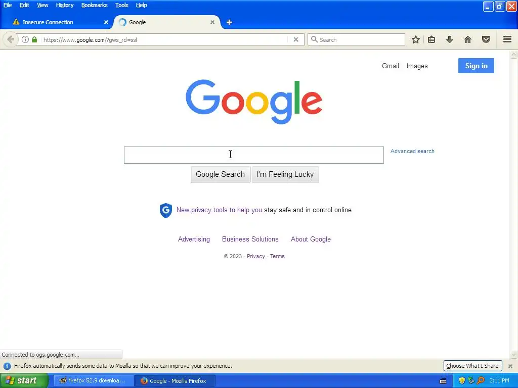Image resolution: width=518 pixels, height=388 pixels.
Task: Open the Help menu
Action: [142, 5]
